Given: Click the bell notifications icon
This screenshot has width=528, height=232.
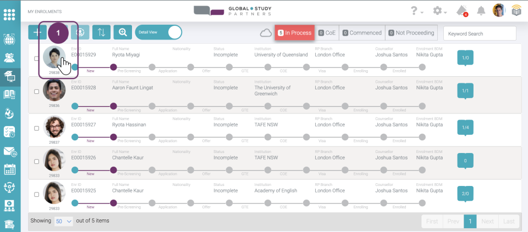Looking at the screenshot, I should (x=481, y=11).
